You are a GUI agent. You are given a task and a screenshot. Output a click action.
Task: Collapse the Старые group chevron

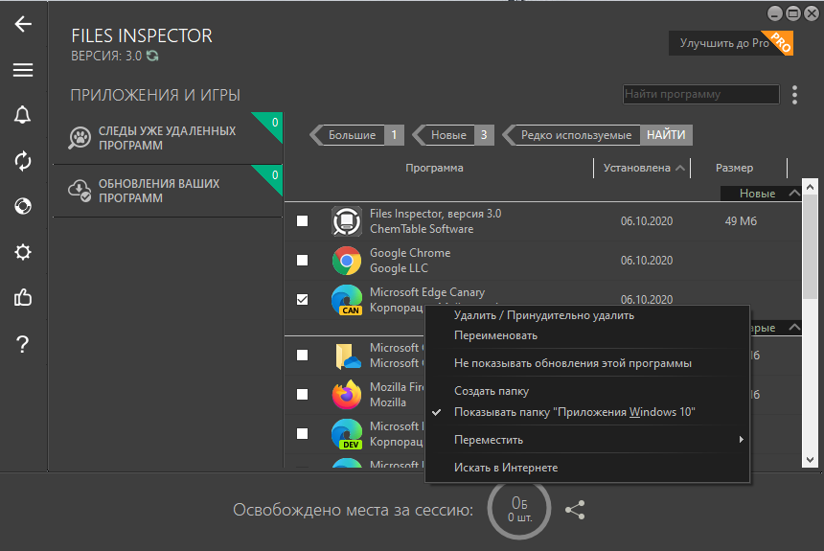click(x=794, y=328)
